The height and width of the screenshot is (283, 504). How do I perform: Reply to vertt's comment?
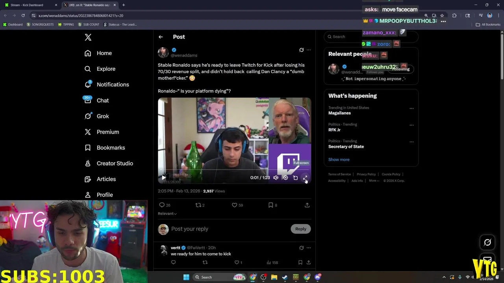point(173,262)
